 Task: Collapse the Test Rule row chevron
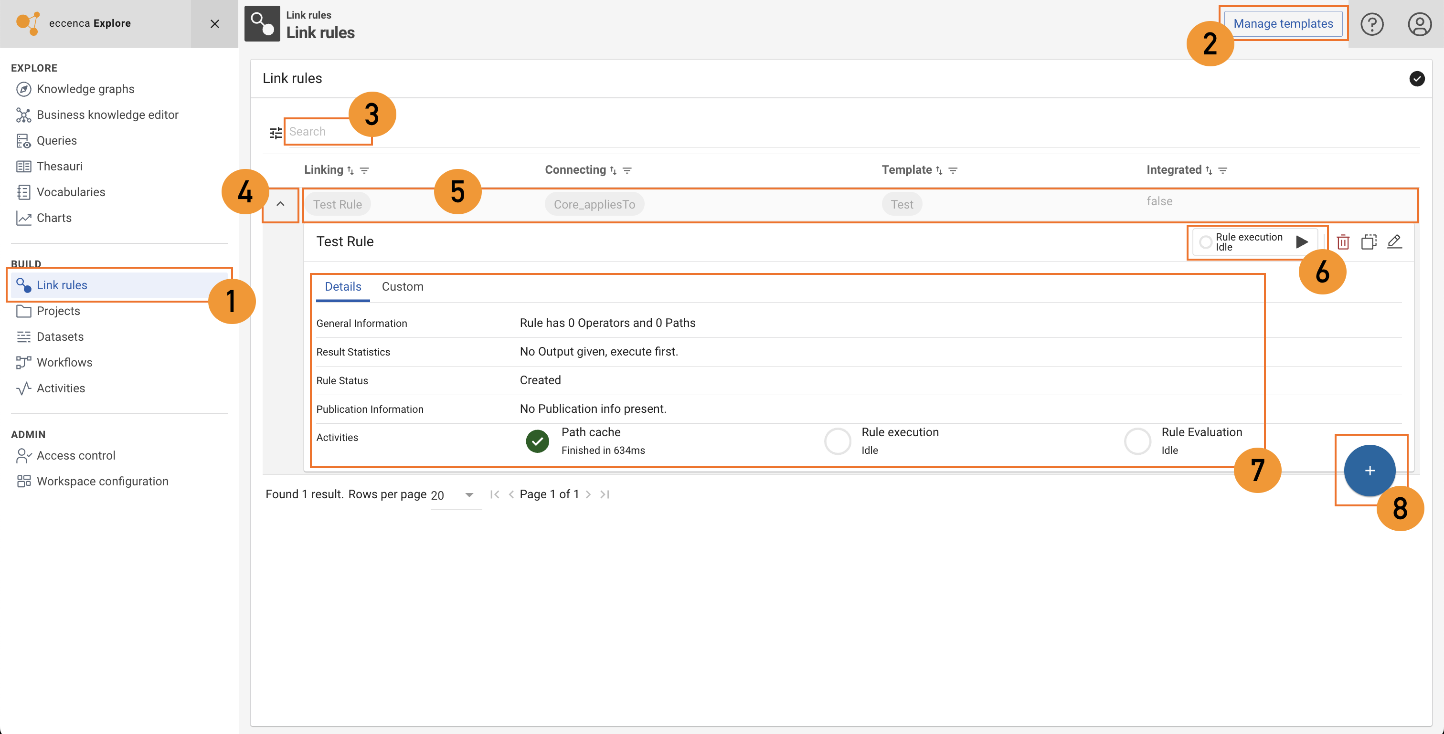pyautogui.click(x=280, y=205)
